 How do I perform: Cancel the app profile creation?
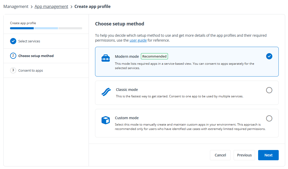[x=220, y=155]
